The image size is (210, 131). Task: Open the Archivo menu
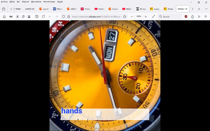[x=4, y=2]
